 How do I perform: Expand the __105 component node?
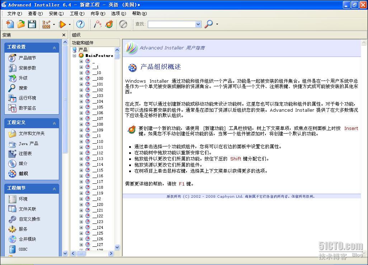pos(81,107)
